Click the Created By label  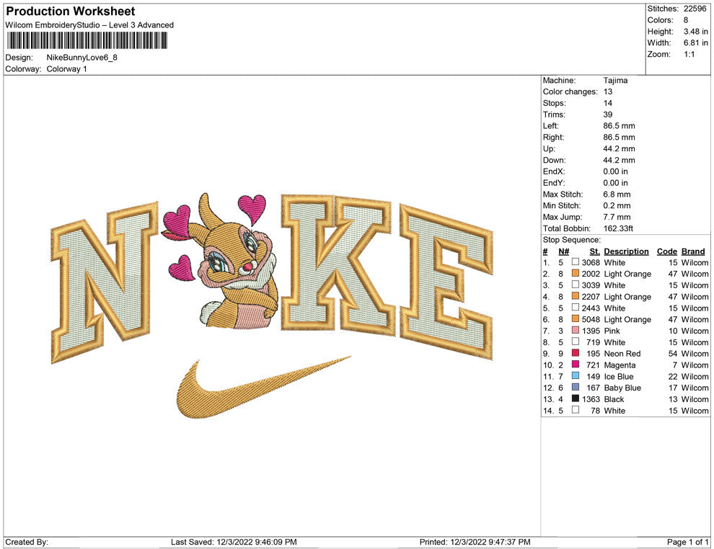(27, 542)
